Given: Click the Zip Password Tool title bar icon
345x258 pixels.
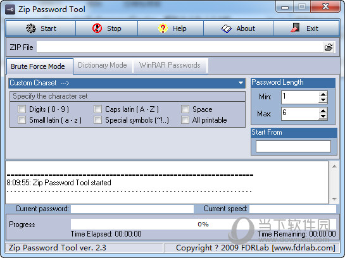Looking at the screenshot, I should (x=10, y=9).
